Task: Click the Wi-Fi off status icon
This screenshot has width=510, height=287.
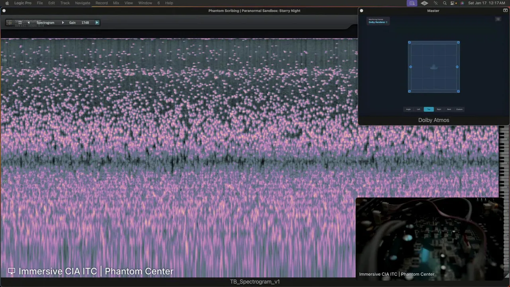Action: [435, 3]
